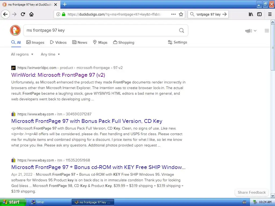Open DuckDuckGo side hamburger menu
The height and width of the screenshot is (206, 275).
267,31
